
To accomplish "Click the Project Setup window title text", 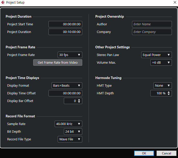I will pos(15,2).
